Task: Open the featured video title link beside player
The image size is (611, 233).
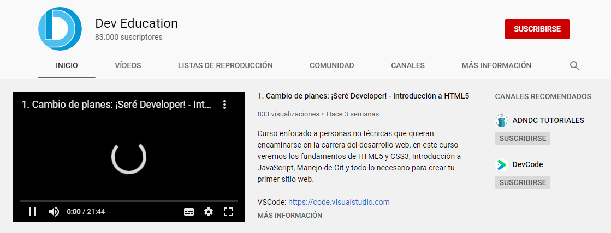Action: click(x=363, y=96)
